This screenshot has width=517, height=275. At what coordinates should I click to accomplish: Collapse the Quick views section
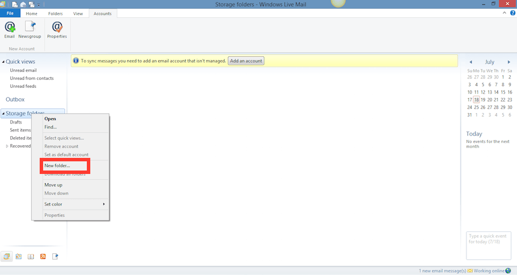[x=3, y=61]
